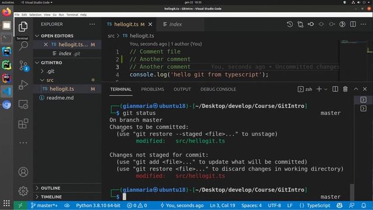This screenshot has width=373, height=210.
Task: Click the terminal vertical scrollbar
Action: pos(352,192)
